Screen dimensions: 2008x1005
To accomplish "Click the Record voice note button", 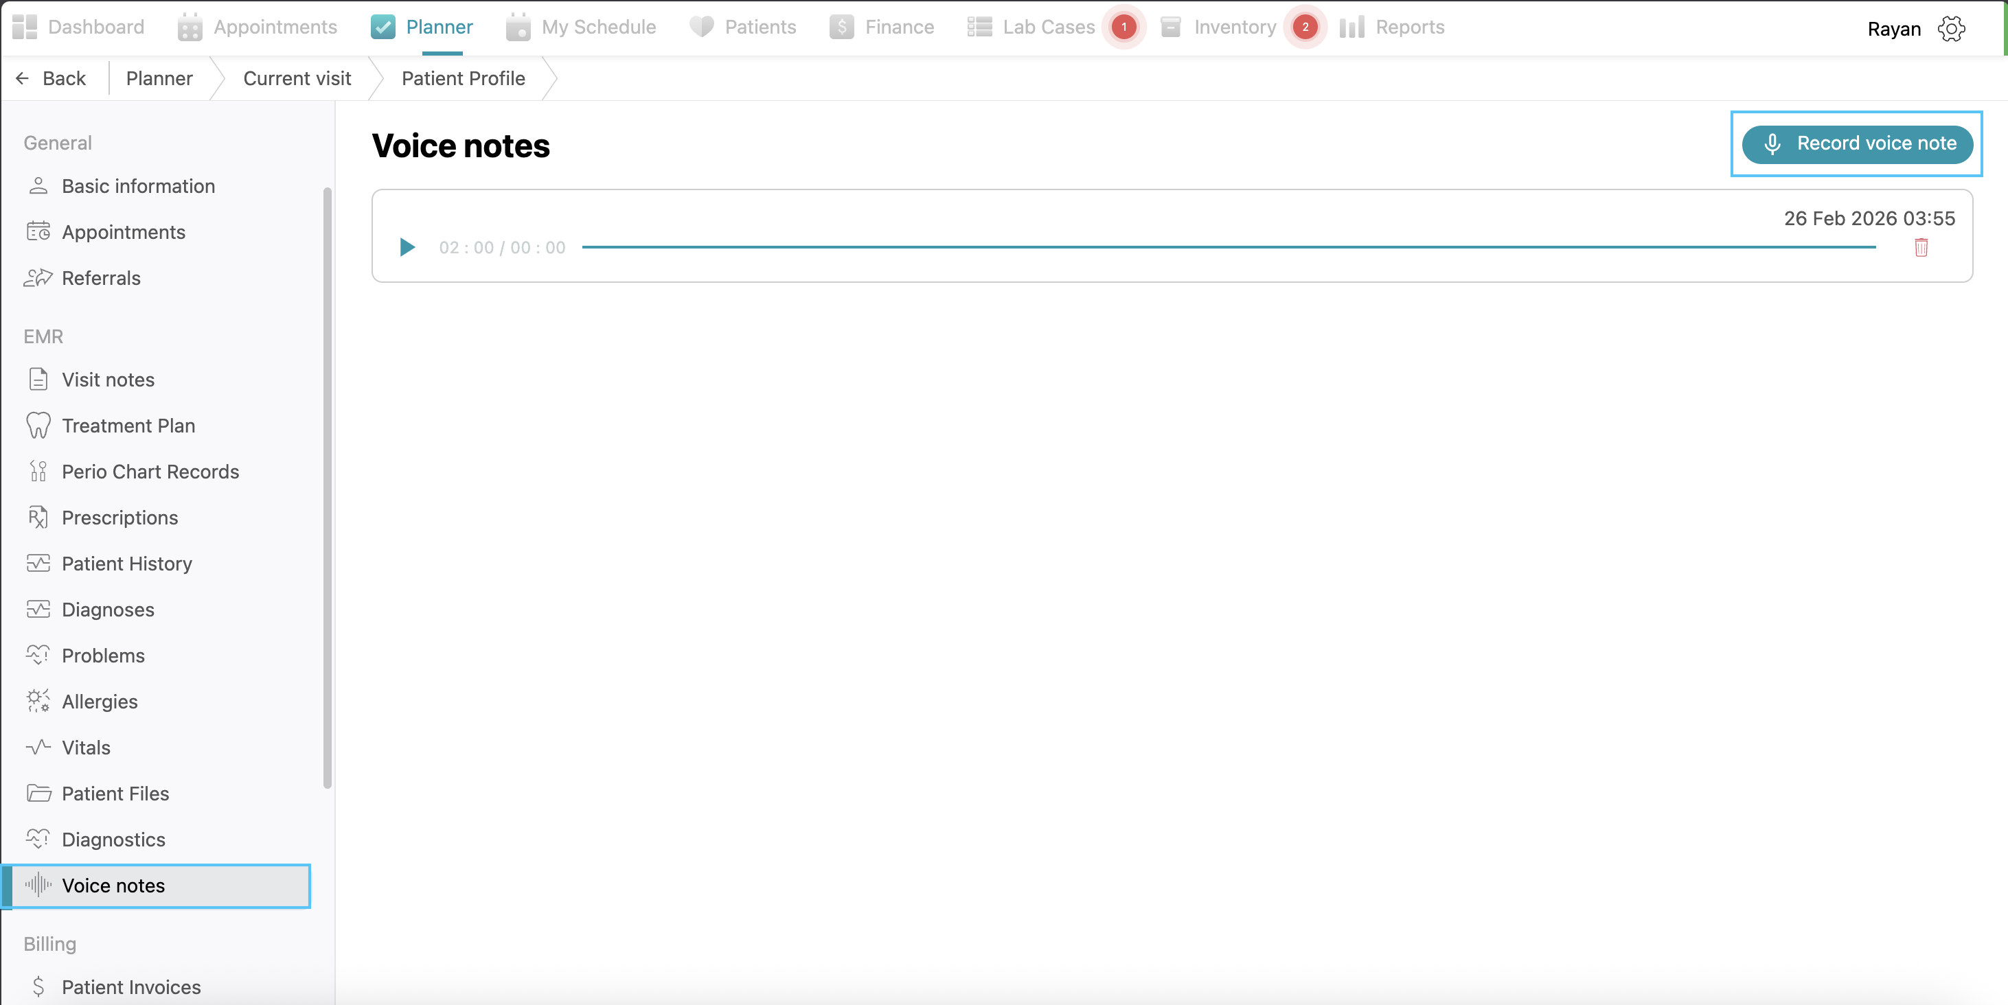I will coord(1857,144).
